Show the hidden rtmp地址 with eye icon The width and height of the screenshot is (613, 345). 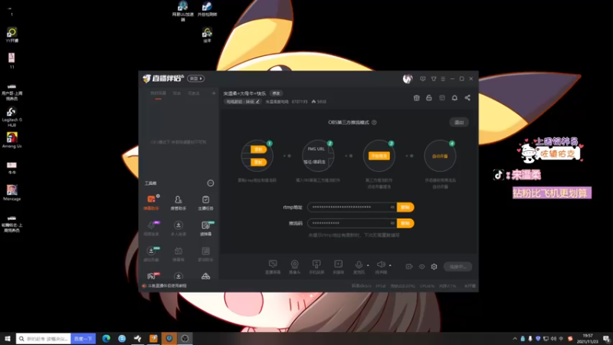392,207
